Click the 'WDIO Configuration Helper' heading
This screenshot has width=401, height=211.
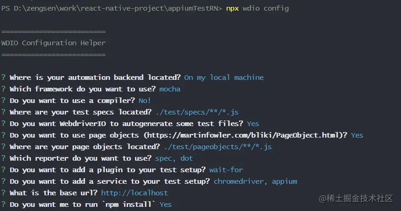tap(53, 43)
